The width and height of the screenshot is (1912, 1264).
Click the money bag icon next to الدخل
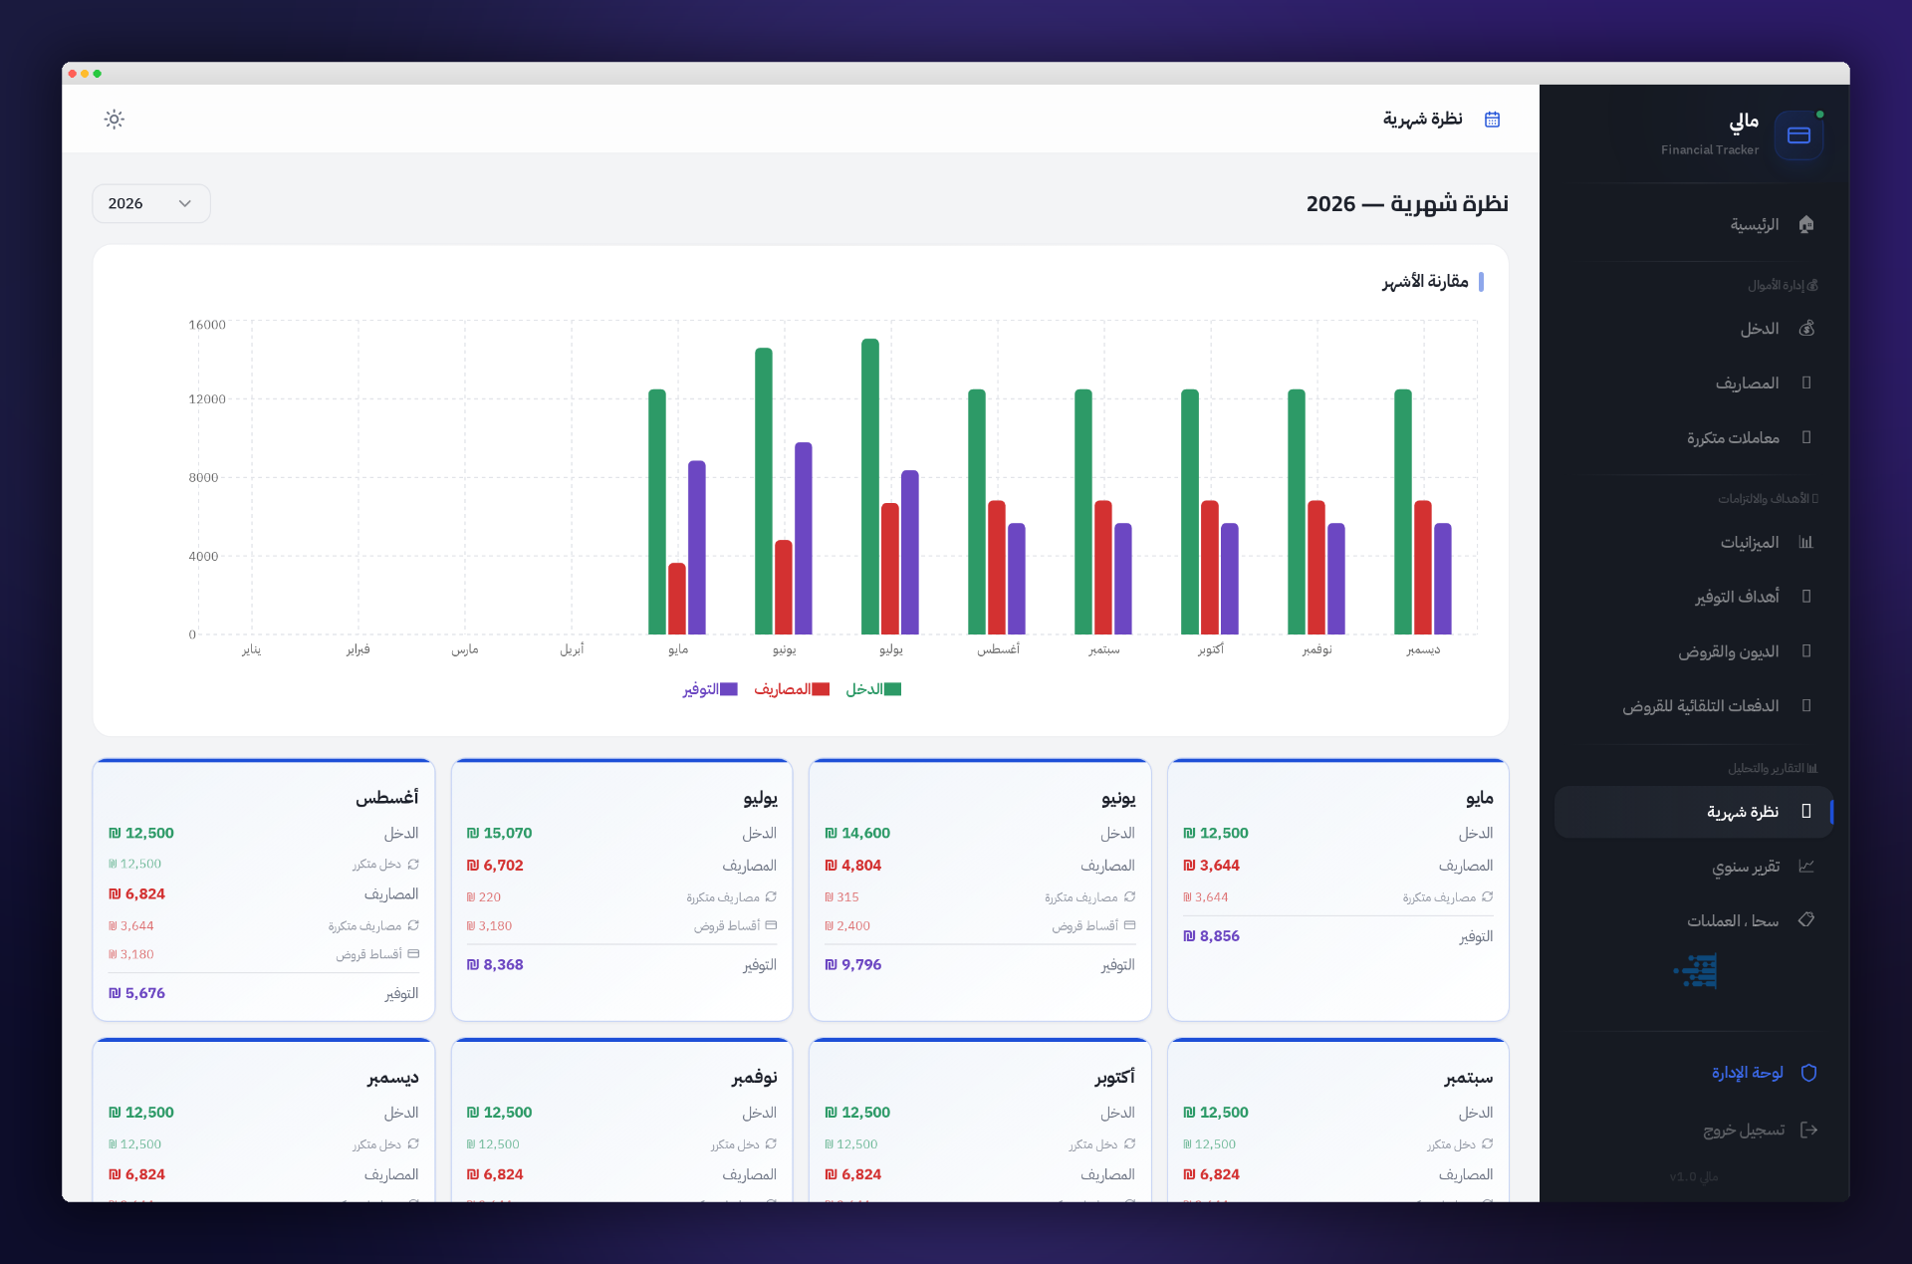[1806, 329]
